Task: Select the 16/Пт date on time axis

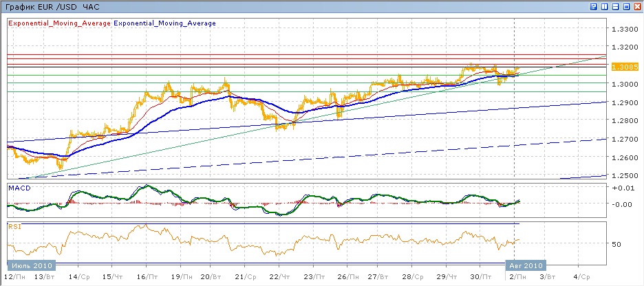Action: pos(146,276)
